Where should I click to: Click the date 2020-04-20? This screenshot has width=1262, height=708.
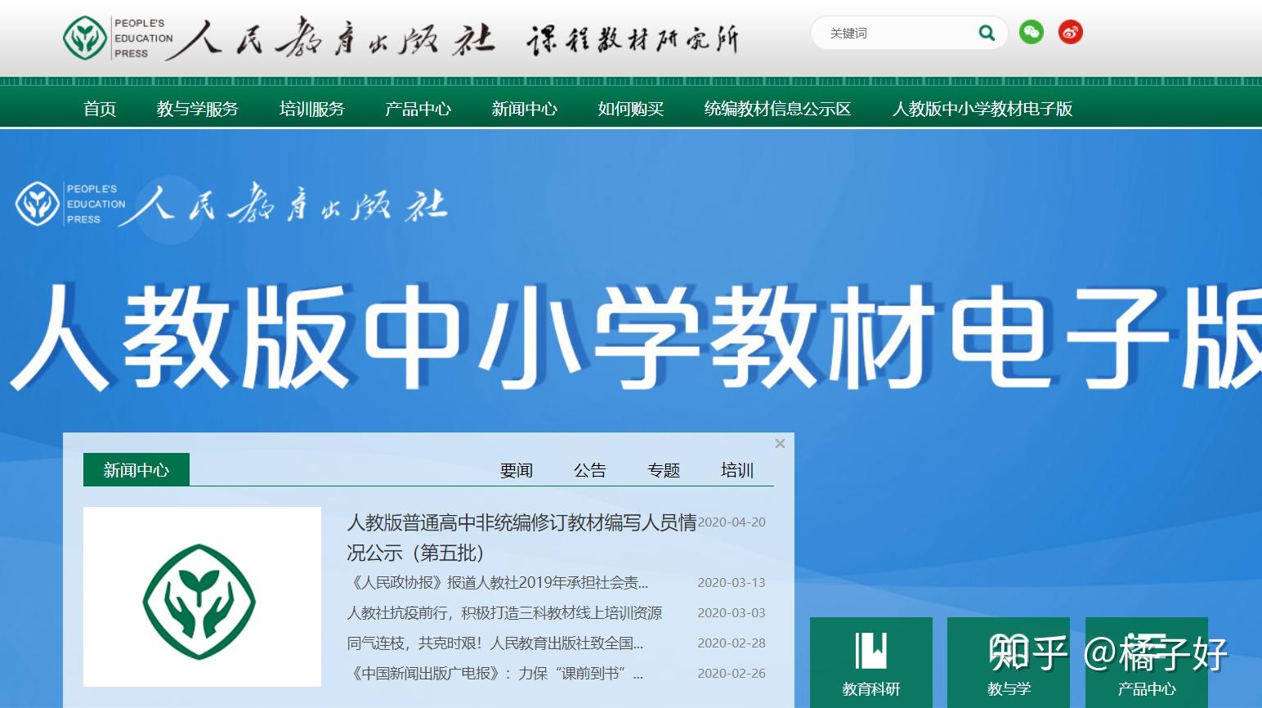coord(732,522)
